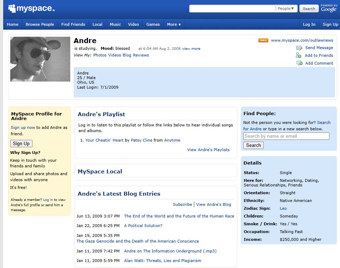Subscribe to Andre's blog

point(183,204)
